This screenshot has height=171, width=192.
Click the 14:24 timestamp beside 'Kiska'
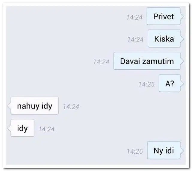(135, 40)
